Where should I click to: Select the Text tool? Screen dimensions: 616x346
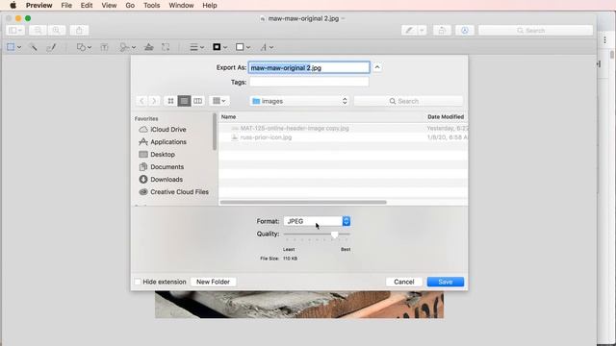pyautogui.click(x=104, y=47)
